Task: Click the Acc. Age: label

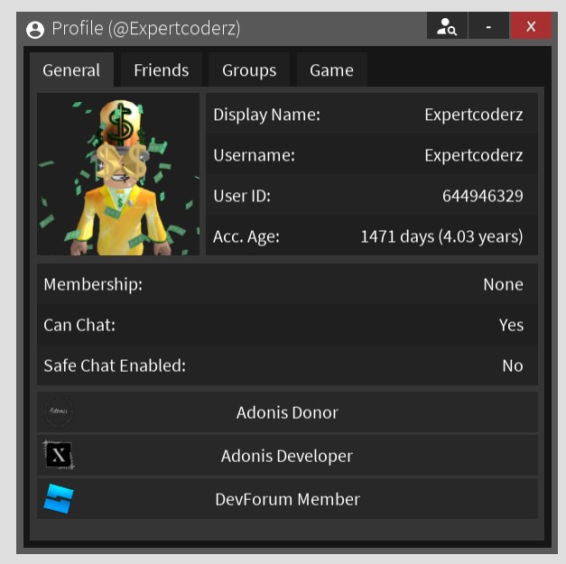Action: pyautogui.click(x=246, y=236)
